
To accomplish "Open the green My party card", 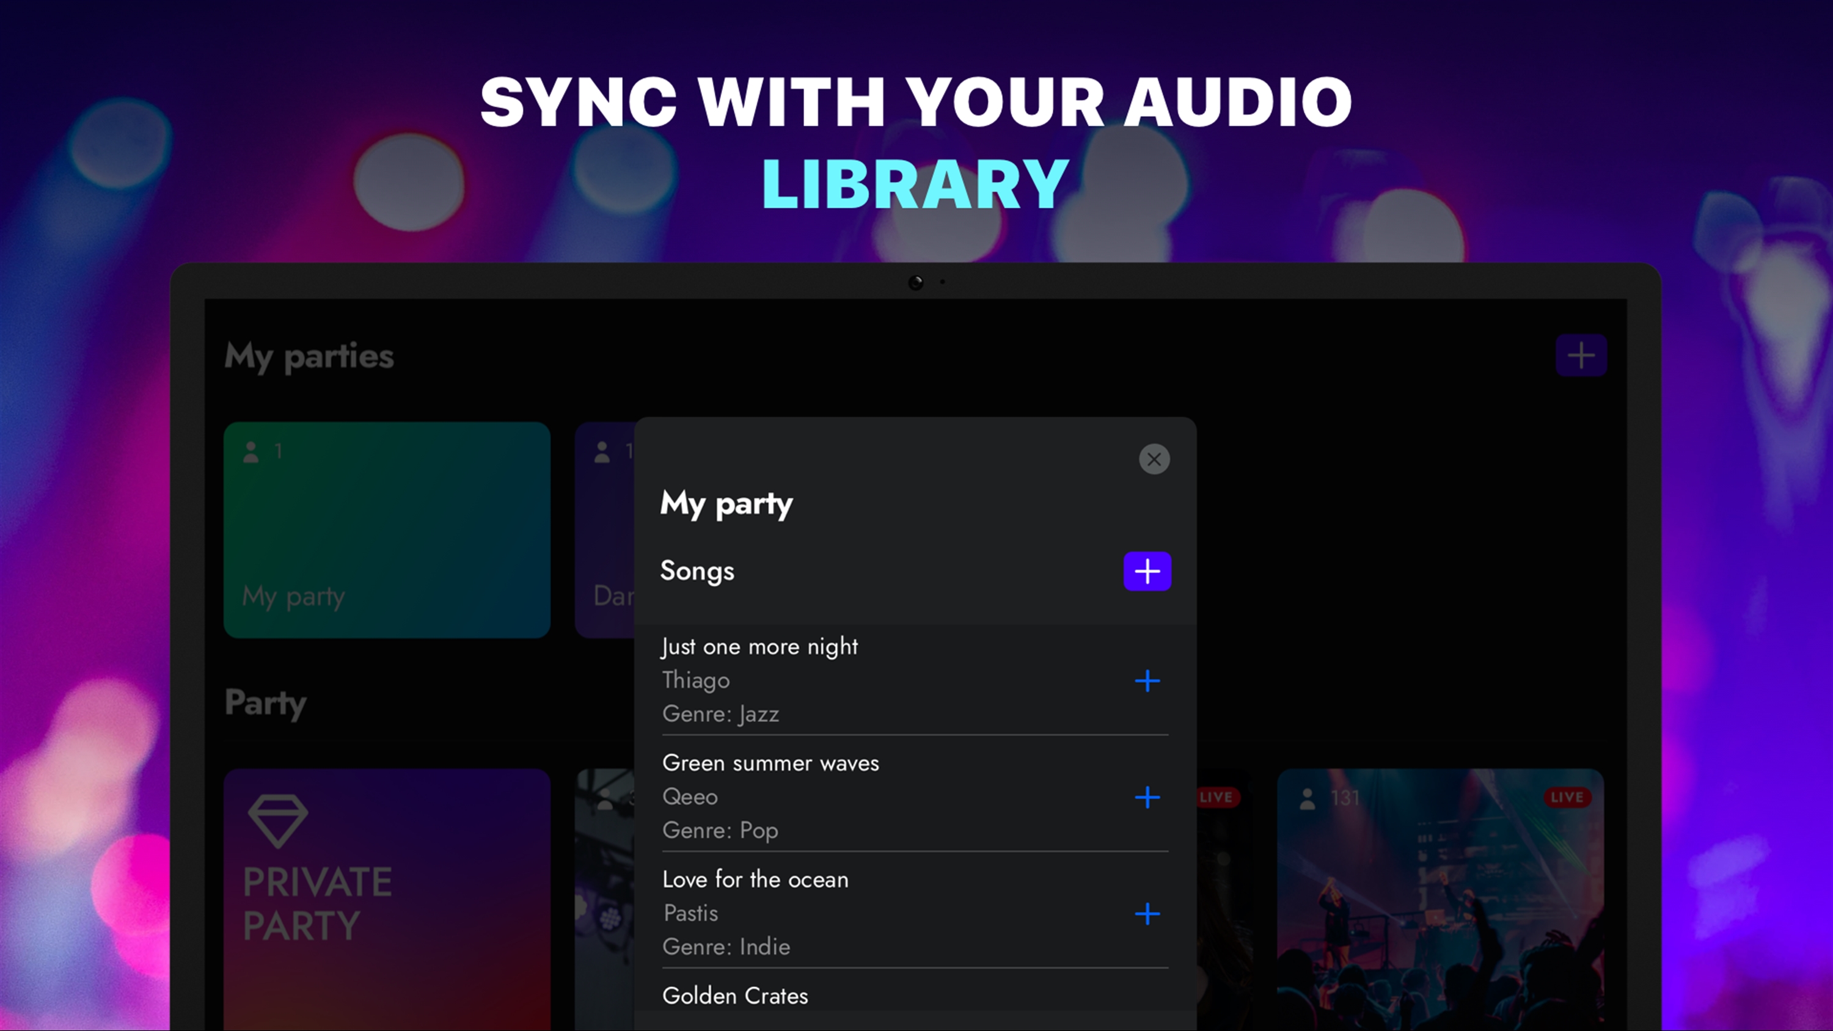I will coord(386,530).
